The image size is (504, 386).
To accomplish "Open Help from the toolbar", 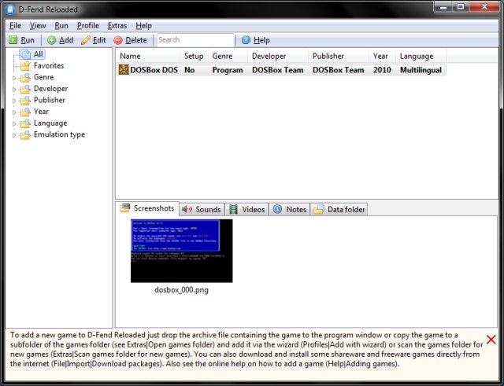I will point(255,40).
